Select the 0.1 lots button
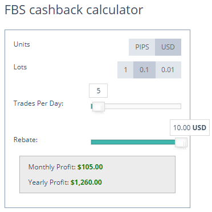The height and width of the screenshot is (212, 212). tap(144, 70)
